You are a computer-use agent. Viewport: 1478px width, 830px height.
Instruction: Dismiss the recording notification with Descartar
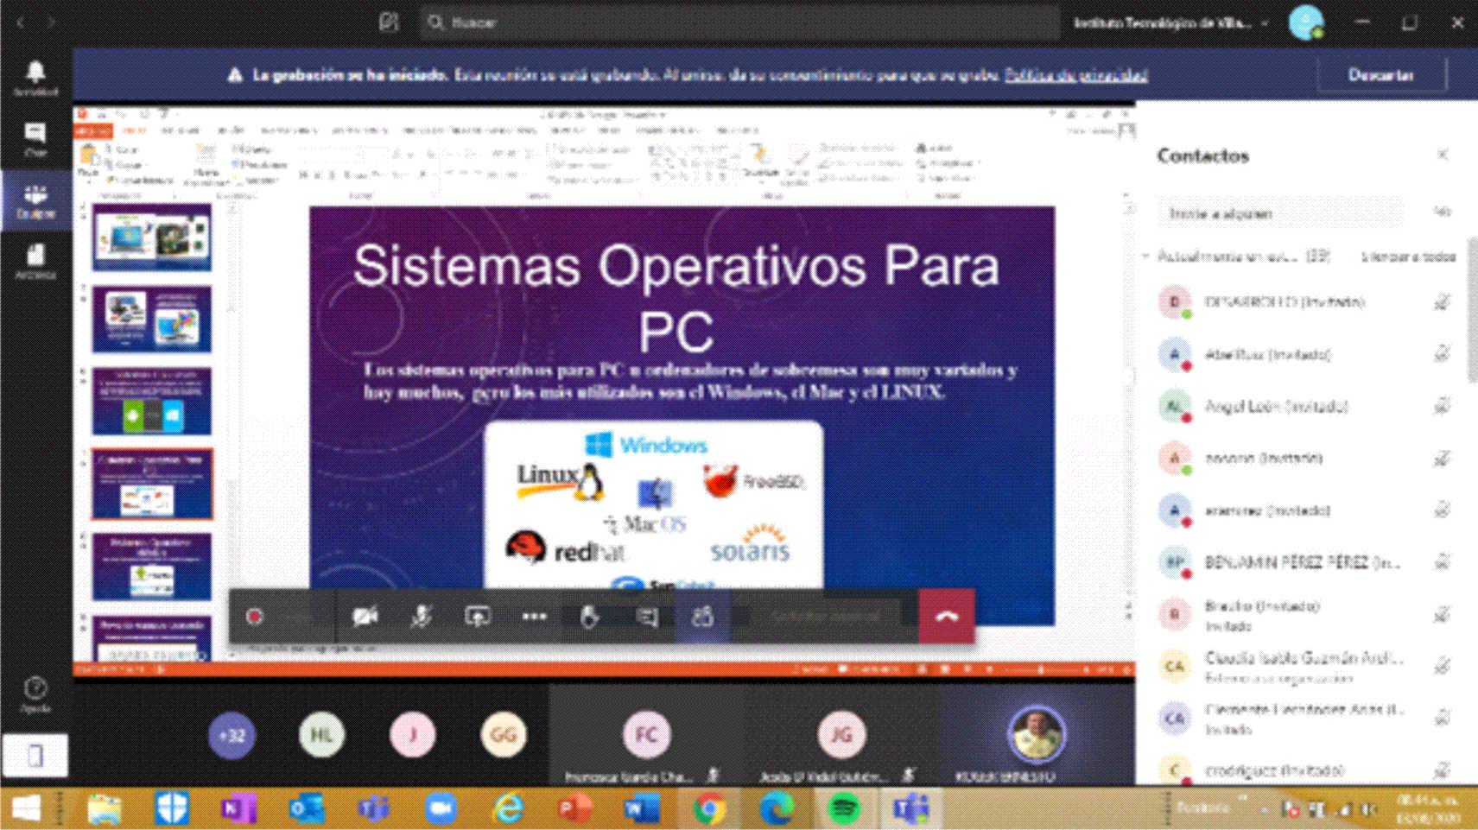point(1380,75)
